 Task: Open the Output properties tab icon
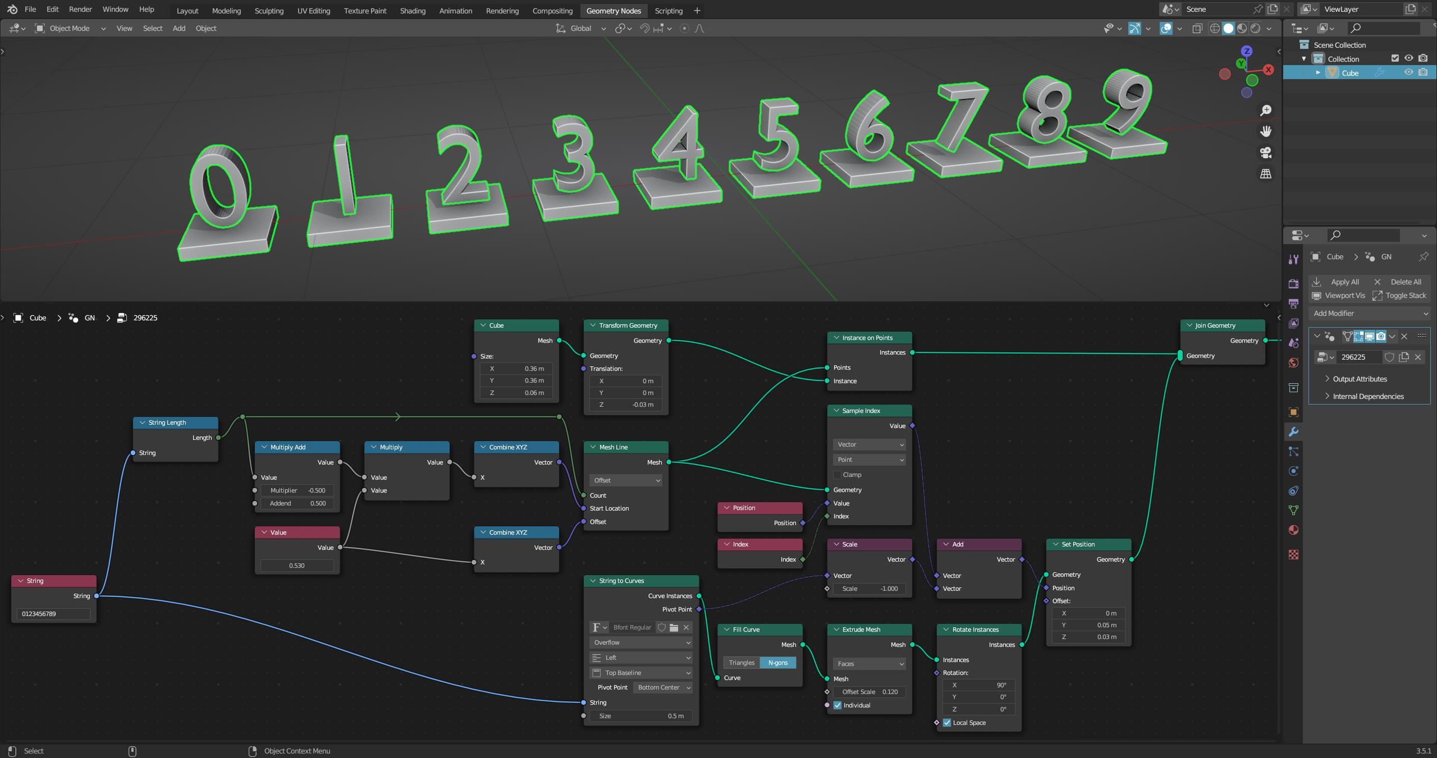(1293, 304)
